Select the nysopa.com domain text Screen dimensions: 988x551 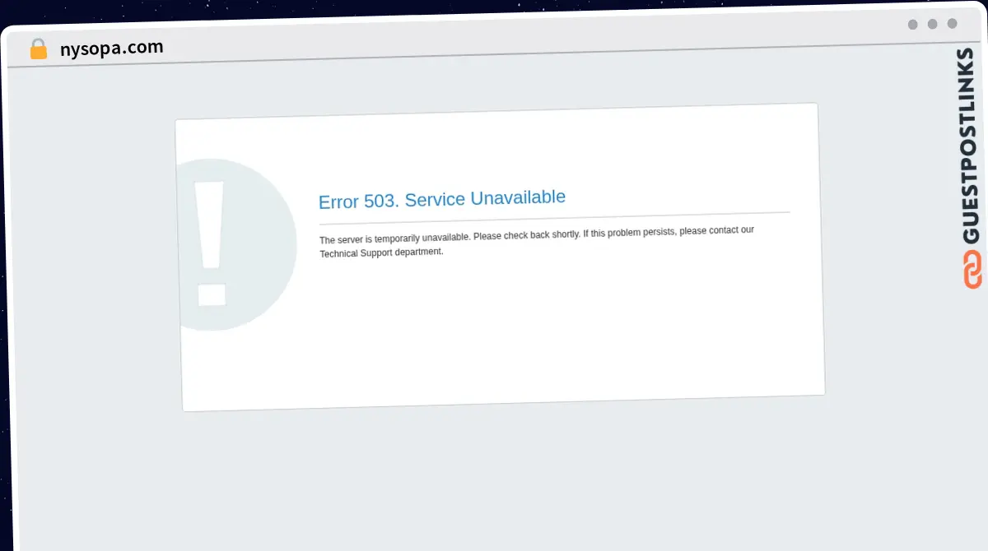113,47
